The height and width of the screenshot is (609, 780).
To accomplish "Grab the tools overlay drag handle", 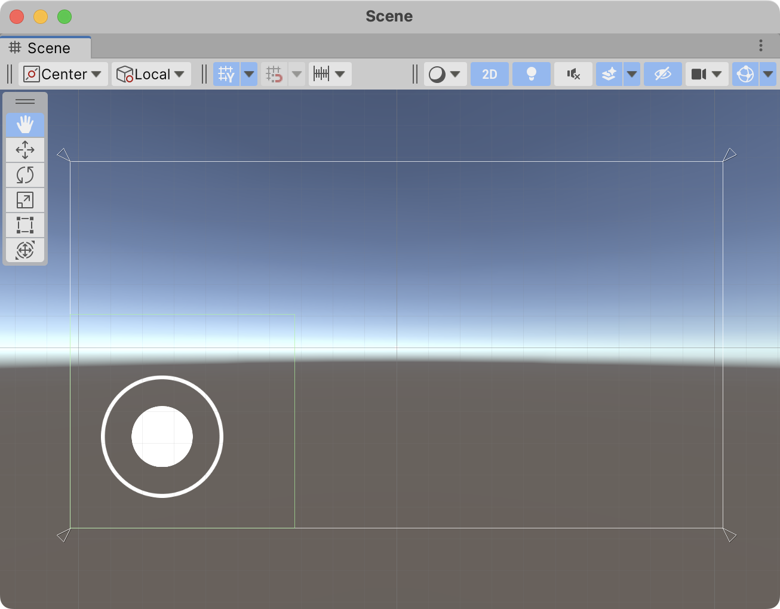I will coord(25,101).
